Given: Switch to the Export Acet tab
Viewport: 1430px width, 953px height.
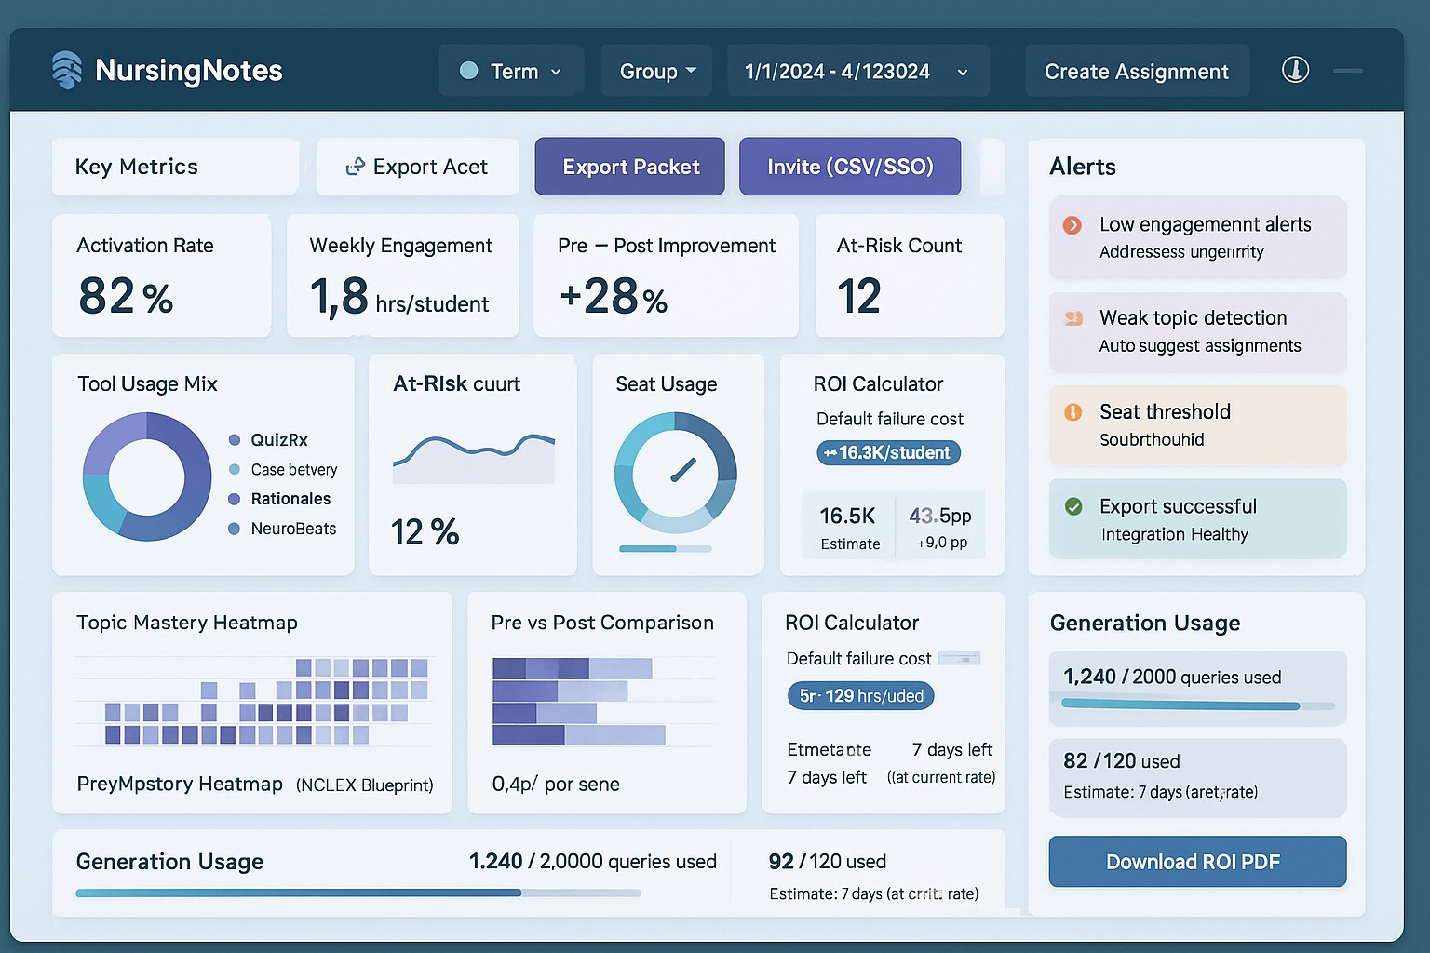Looking at the screenshot, I should pos(417,167).
